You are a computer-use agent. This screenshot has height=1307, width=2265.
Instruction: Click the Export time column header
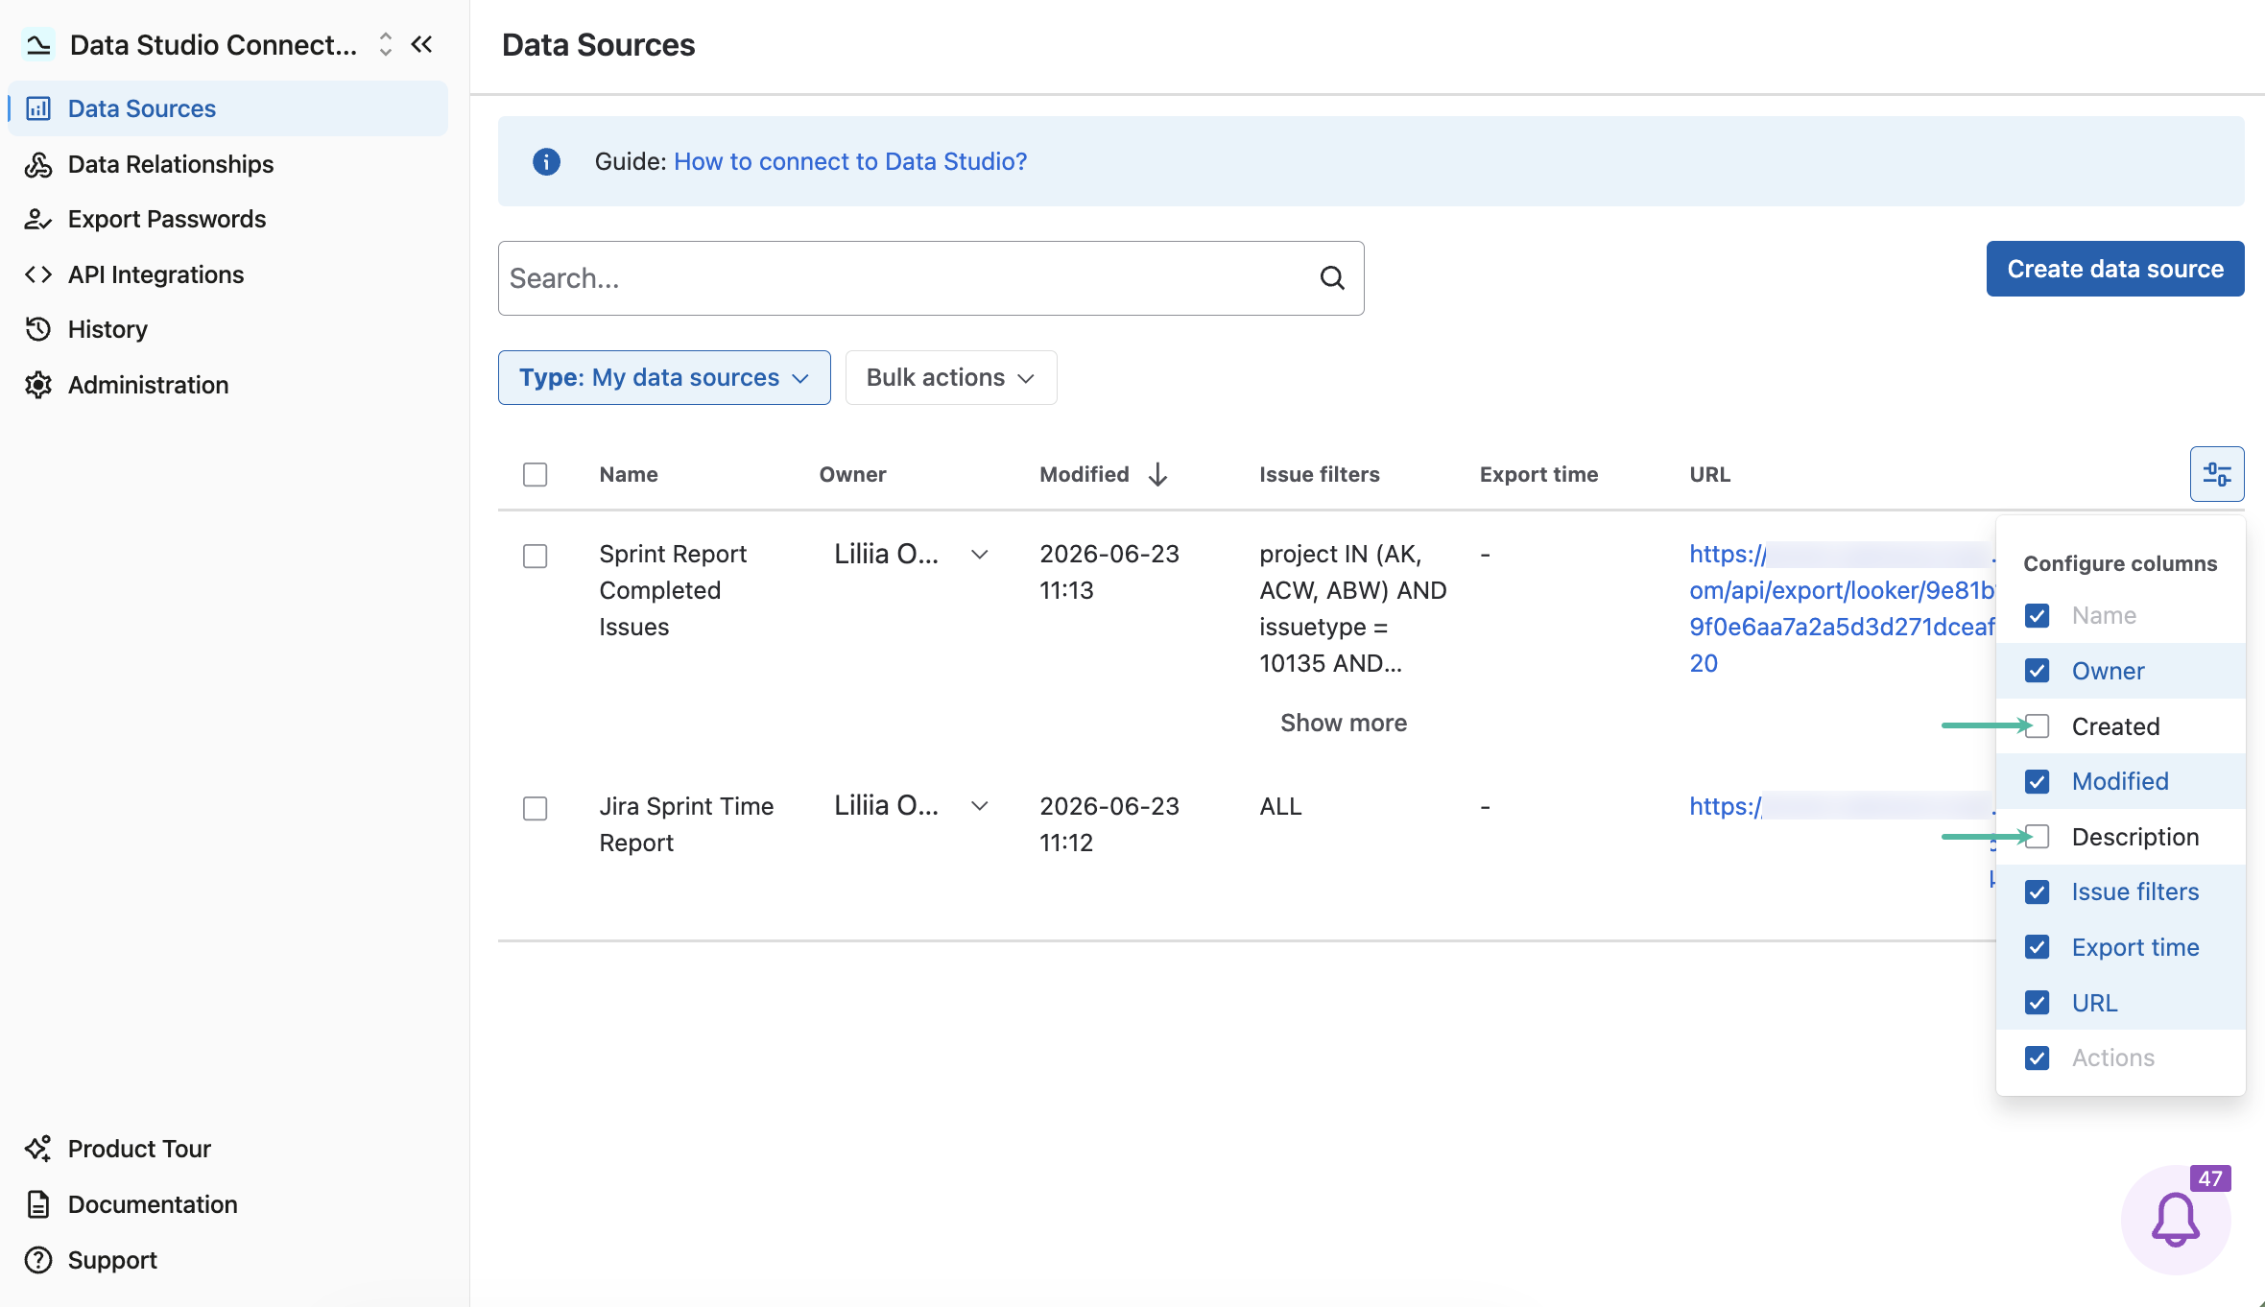(1538, 474)
